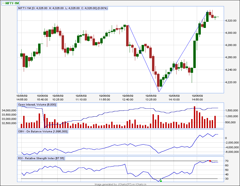Click the RSI axis label 70
Viewport: 240px width, 186px height.
(x=227, y=161)
